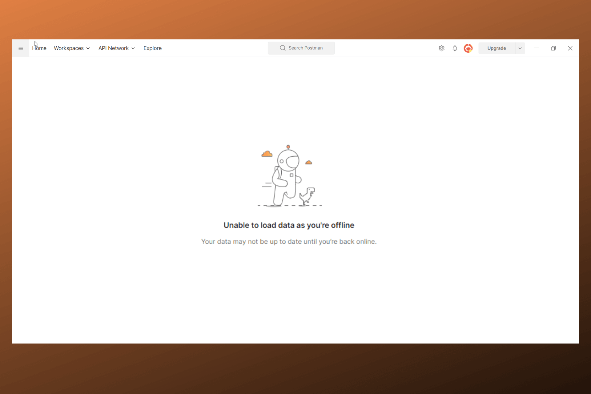Image resolution: width=591 pixels, height=394 pixels.
Task: Click the Search Postman input field
Action: pos(302,48)
